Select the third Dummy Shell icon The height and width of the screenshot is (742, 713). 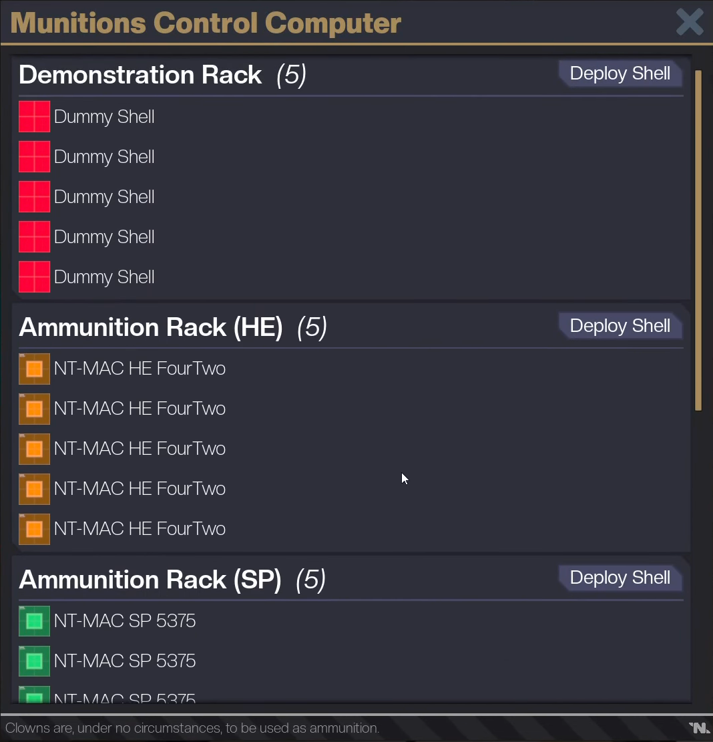34,197
